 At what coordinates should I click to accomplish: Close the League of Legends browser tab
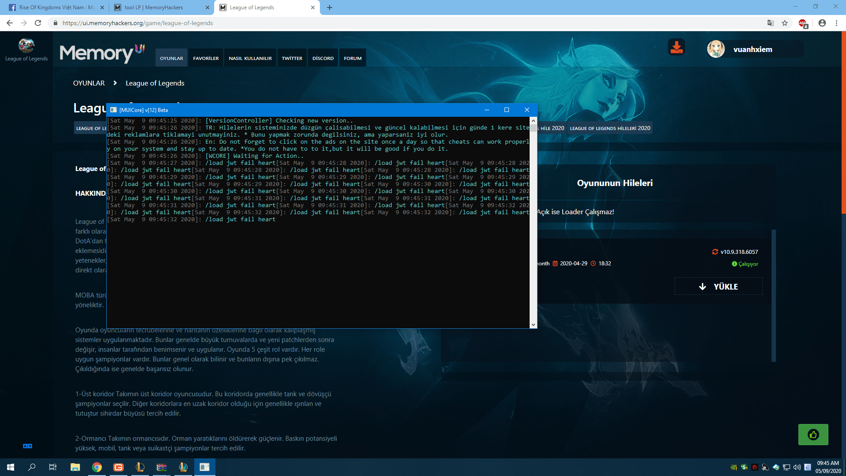(x=313, y=7)
